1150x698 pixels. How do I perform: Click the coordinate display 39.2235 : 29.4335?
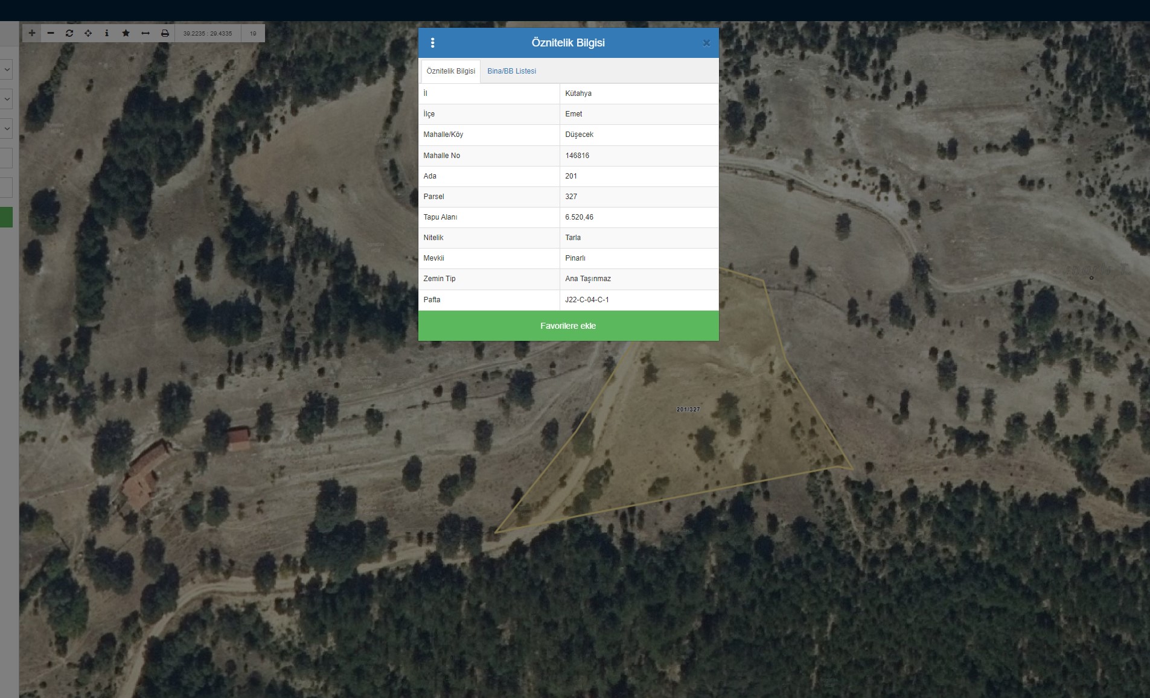click(208, 33)
